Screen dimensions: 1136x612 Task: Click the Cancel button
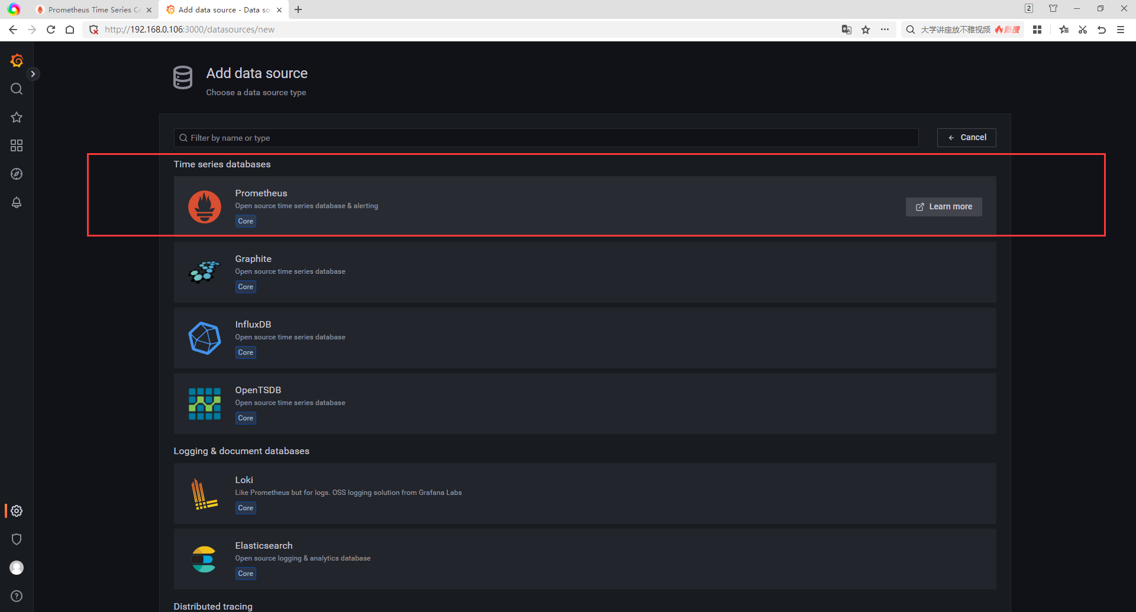coord(966,138)
